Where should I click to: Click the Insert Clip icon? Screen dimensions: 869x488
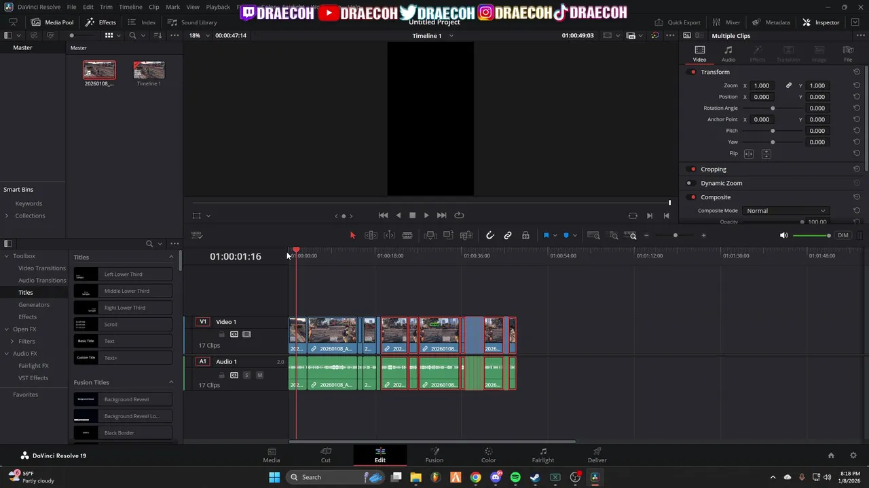coord(430,235)
